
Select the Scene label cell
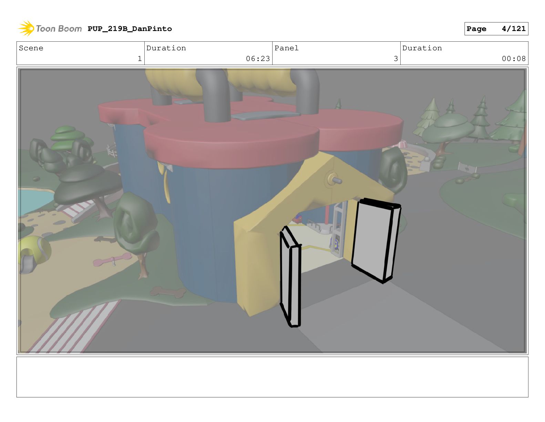point(80,53)
